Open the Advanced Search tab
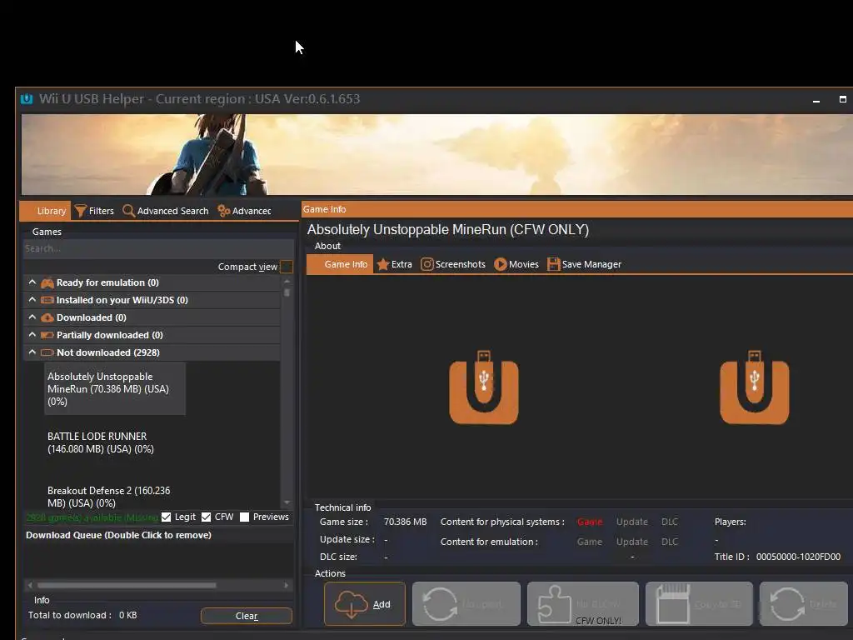Viewport: 853px width, 640px height. pos(166,211)
